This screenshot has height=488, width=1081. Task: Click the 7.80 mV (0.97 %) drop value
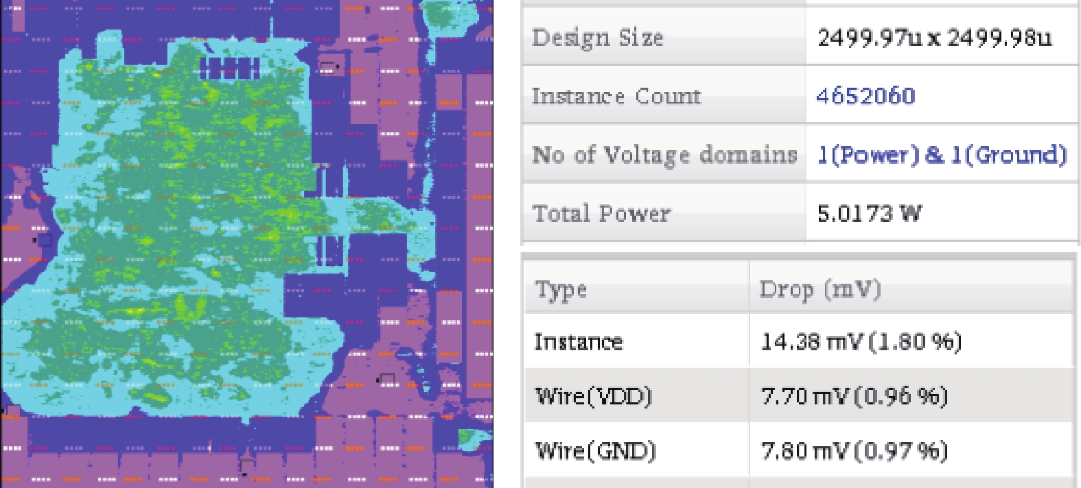tap(855, 451)
